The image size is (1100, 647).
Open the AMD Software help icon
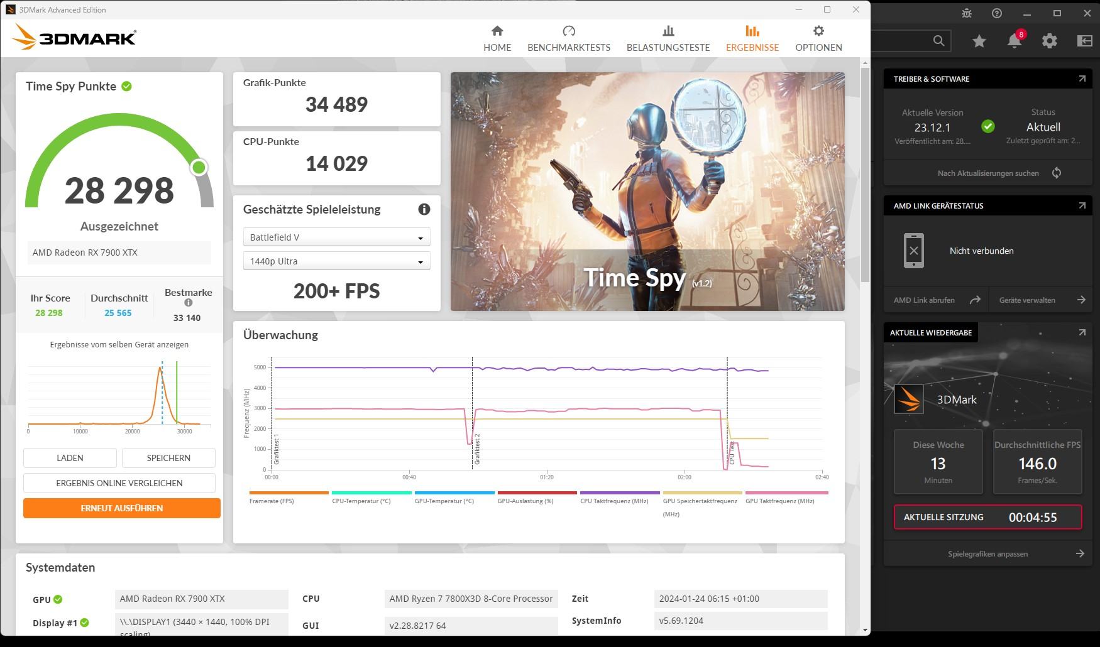tap(997, 13)
